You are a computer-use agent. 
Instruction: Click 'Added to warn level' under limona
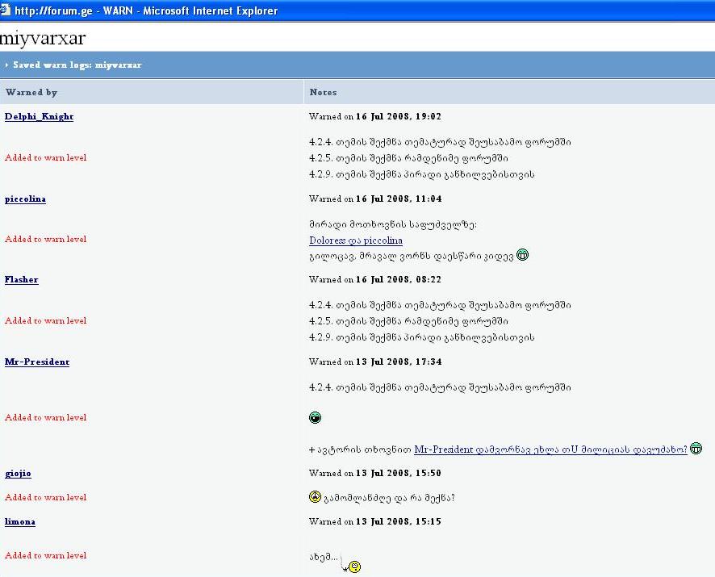click(46, 555)
